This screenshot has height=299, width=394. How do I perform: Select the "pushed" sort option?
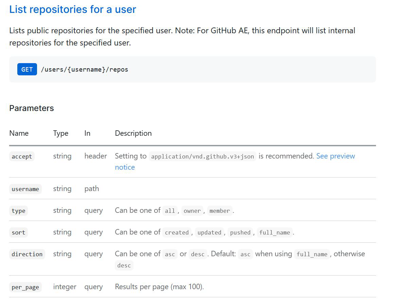click(240, 232)
